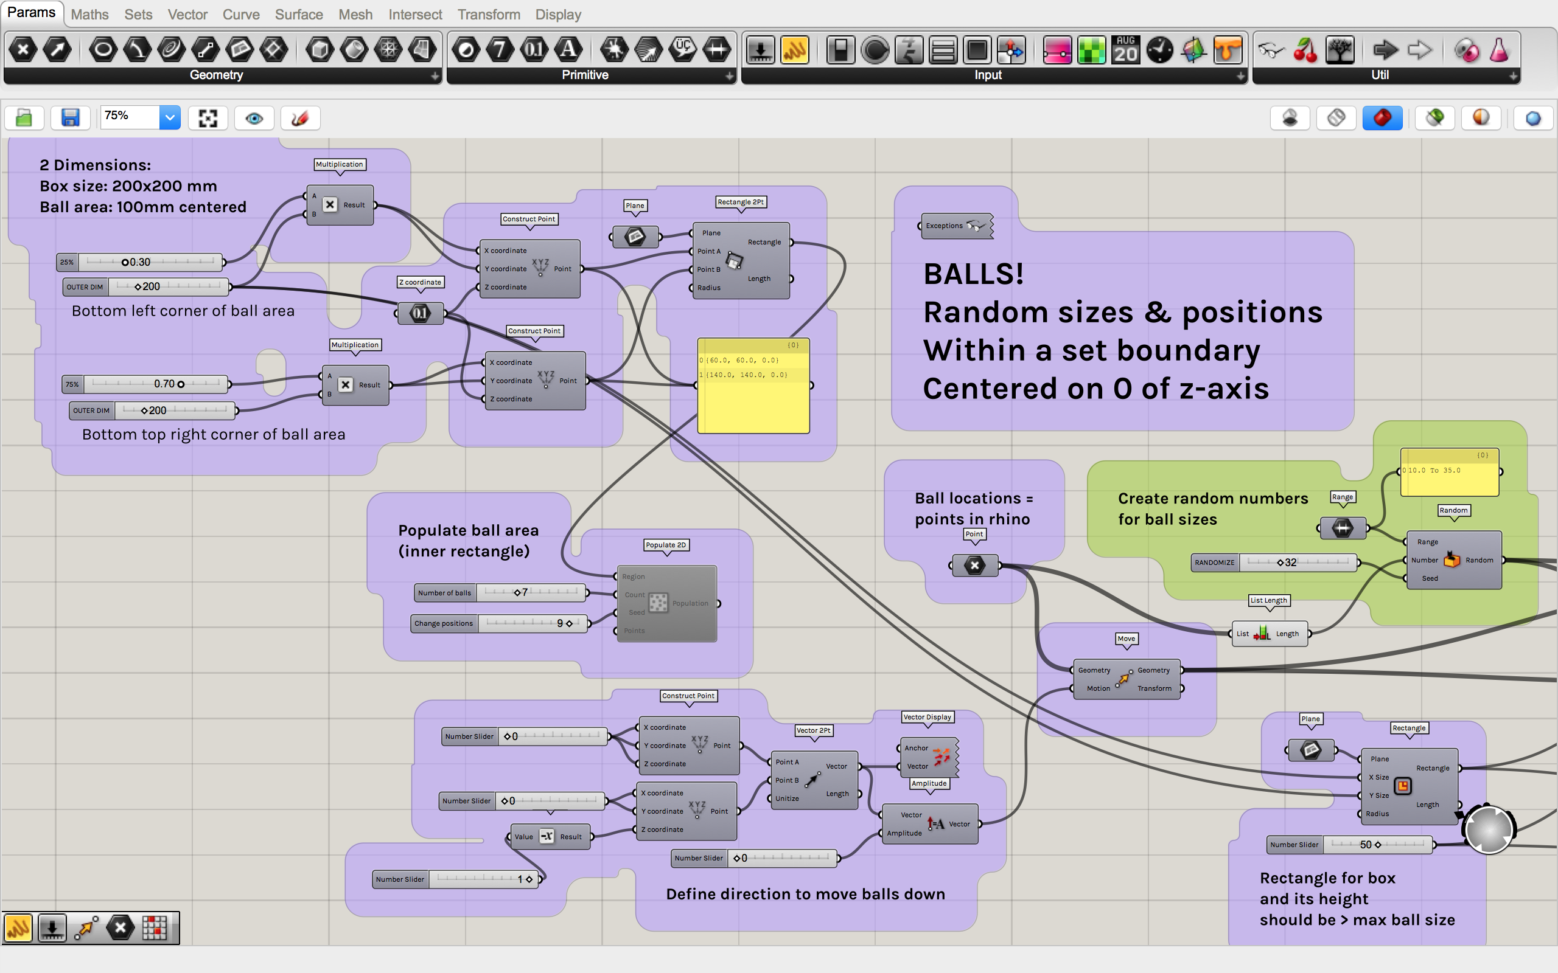Select the Random component
Viewport: 1558px width, 973px height.
(1454, 560)
